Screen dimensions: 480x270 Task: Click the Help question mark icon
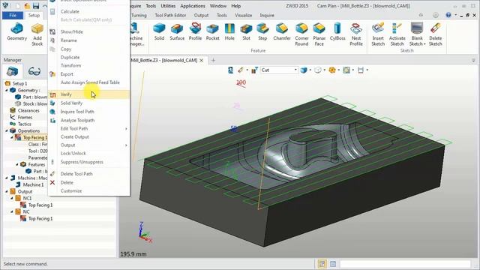(x=448, y=15)
